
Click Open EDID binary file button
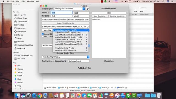[x=65, y=23]
